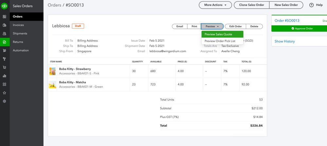Go to Invoices in the side menu
The height and width of the screenshot is (146, 327).
click(x=18, y=25)
